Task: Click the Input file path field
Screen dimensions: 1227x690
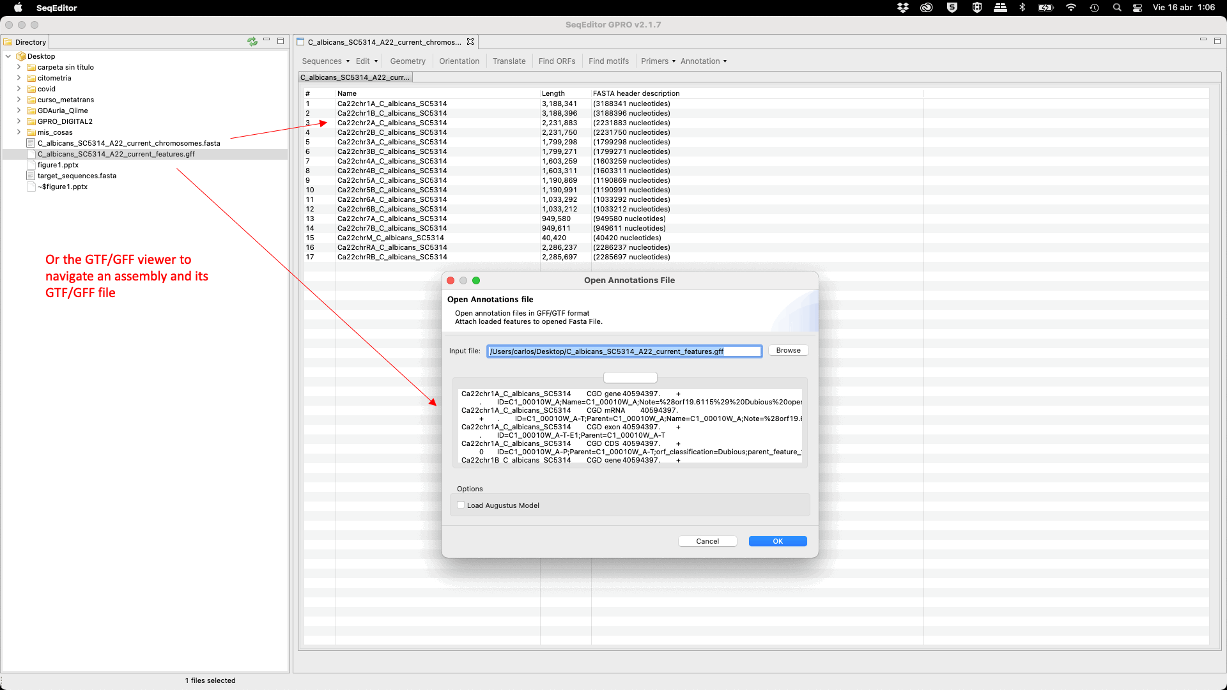Action: point(624,351)
